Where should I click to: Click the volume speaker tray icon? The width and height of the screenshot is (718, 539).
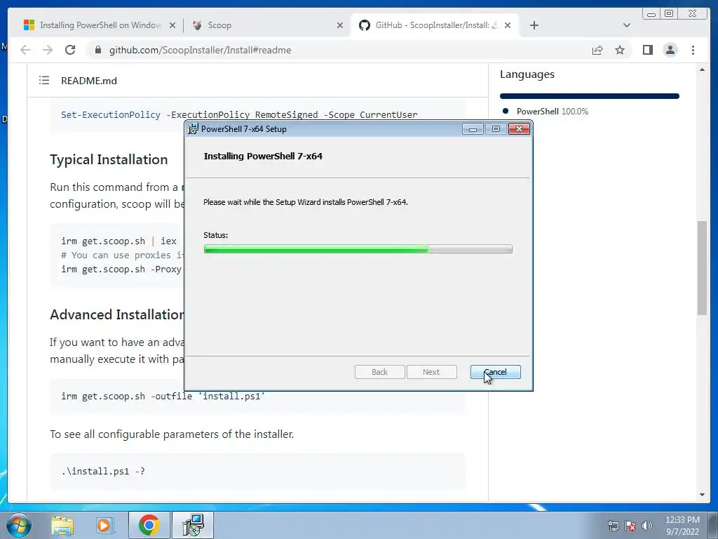pos(646,526)
